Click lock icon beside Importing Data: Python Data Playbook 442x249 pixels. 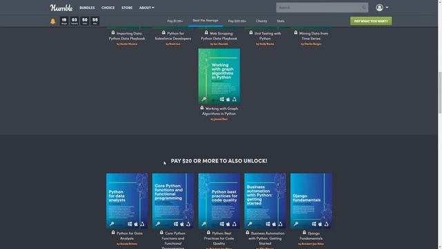113,33
